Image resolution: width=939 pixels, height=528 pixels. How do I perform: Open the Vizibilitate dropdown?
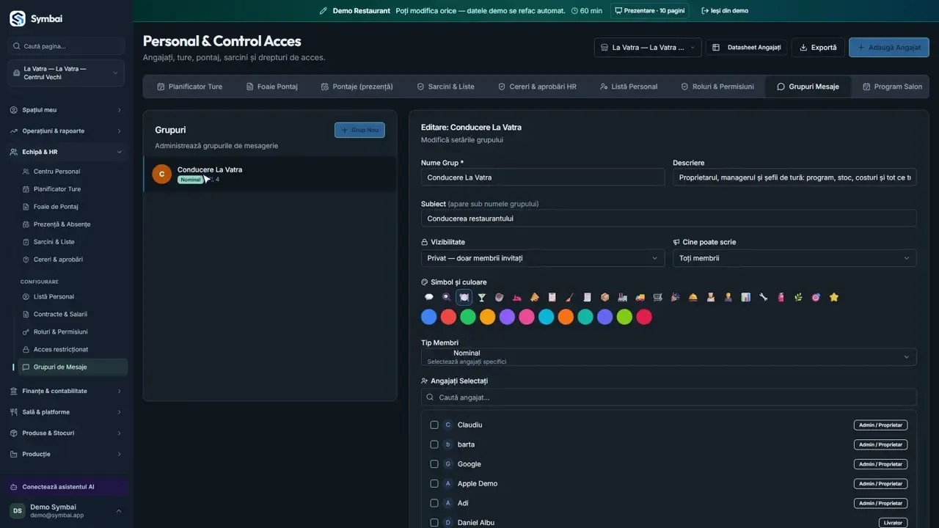pos(543,258)
